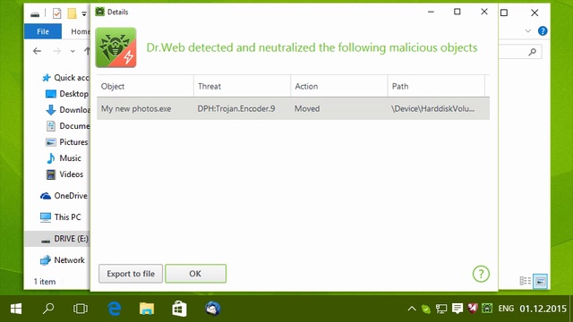This screenshot has height=322, width=573.
Task: Open This PC in the navigation pane
Action: [x=61, y=216]
